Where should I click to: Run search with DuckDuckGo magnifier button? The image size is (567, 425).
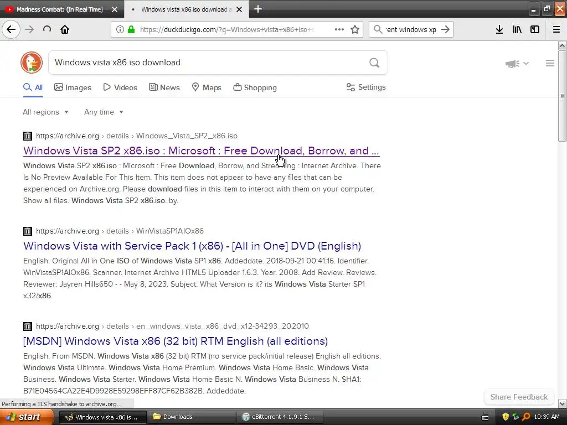[x=374, y=63]
